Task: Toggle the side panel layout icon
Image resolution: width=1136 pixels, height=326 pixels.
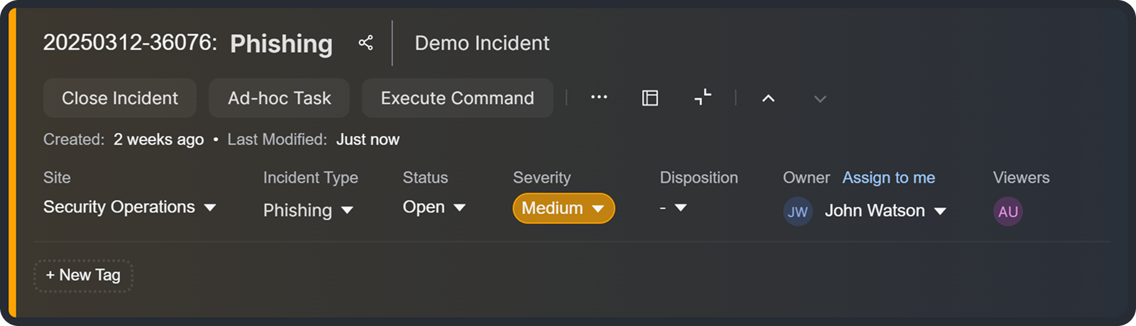Action: tap(650, 98)
